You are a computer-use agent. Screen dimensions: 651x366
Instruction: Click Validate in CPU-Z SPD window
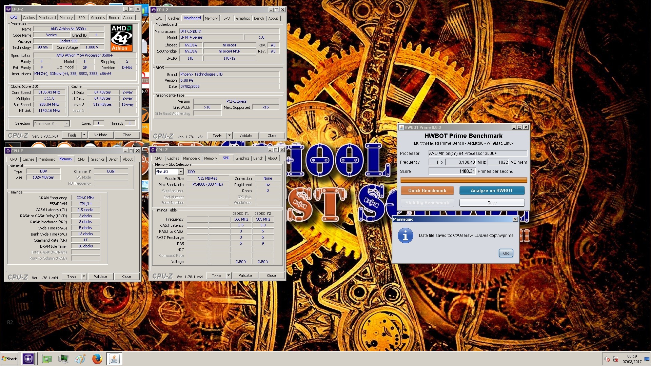[x=245, y=276]
